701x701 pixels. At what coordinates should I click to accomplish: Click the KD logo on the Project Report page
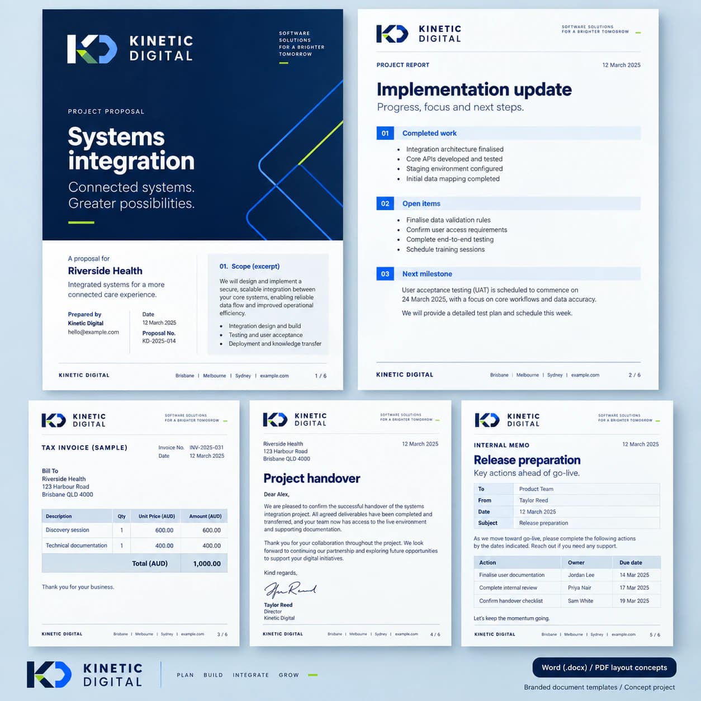392,34
